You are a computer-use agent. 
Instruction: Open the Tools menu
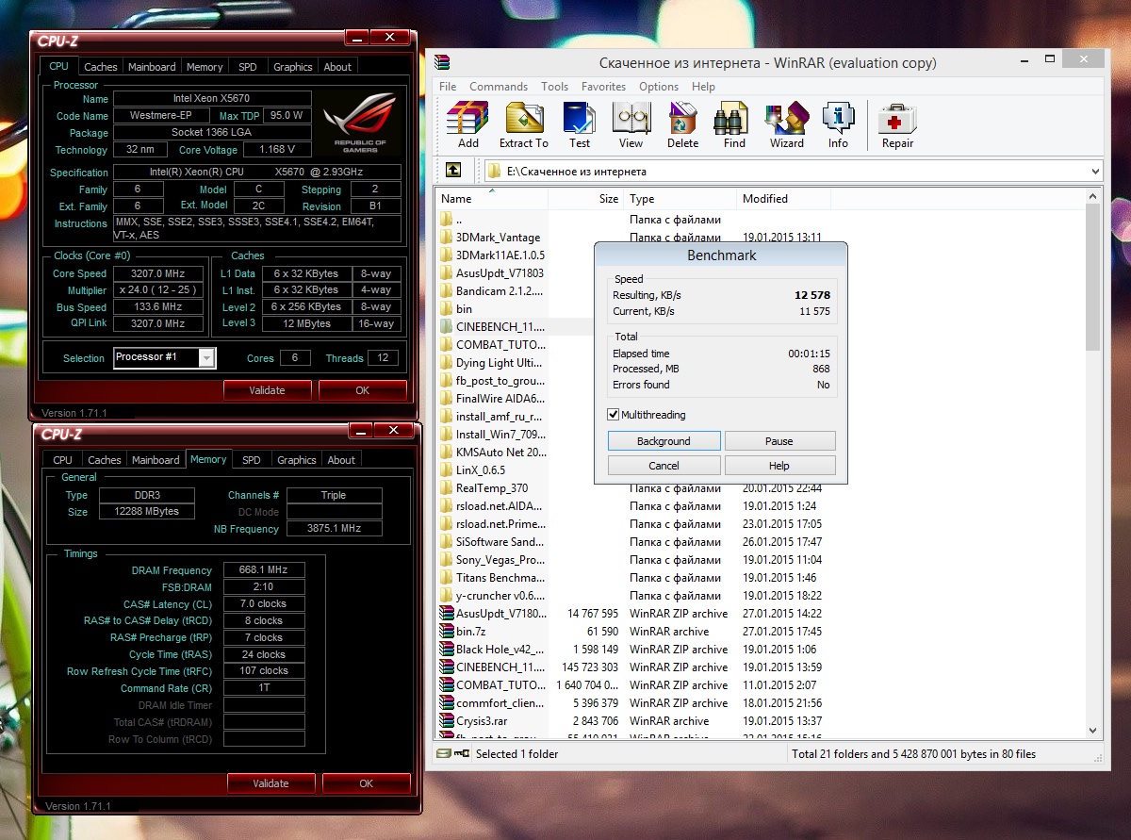554,87
